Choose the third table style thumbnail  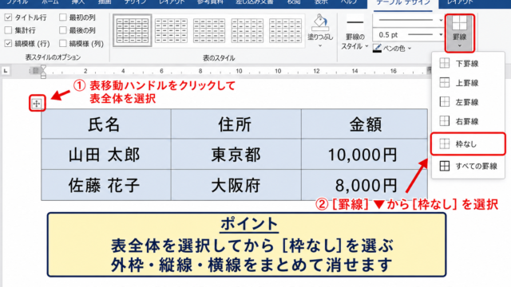(x=209, y=30)
